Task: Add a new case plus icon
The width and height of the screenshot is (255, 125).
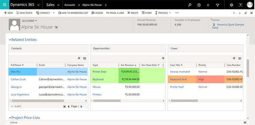Action: click(234, 58)
